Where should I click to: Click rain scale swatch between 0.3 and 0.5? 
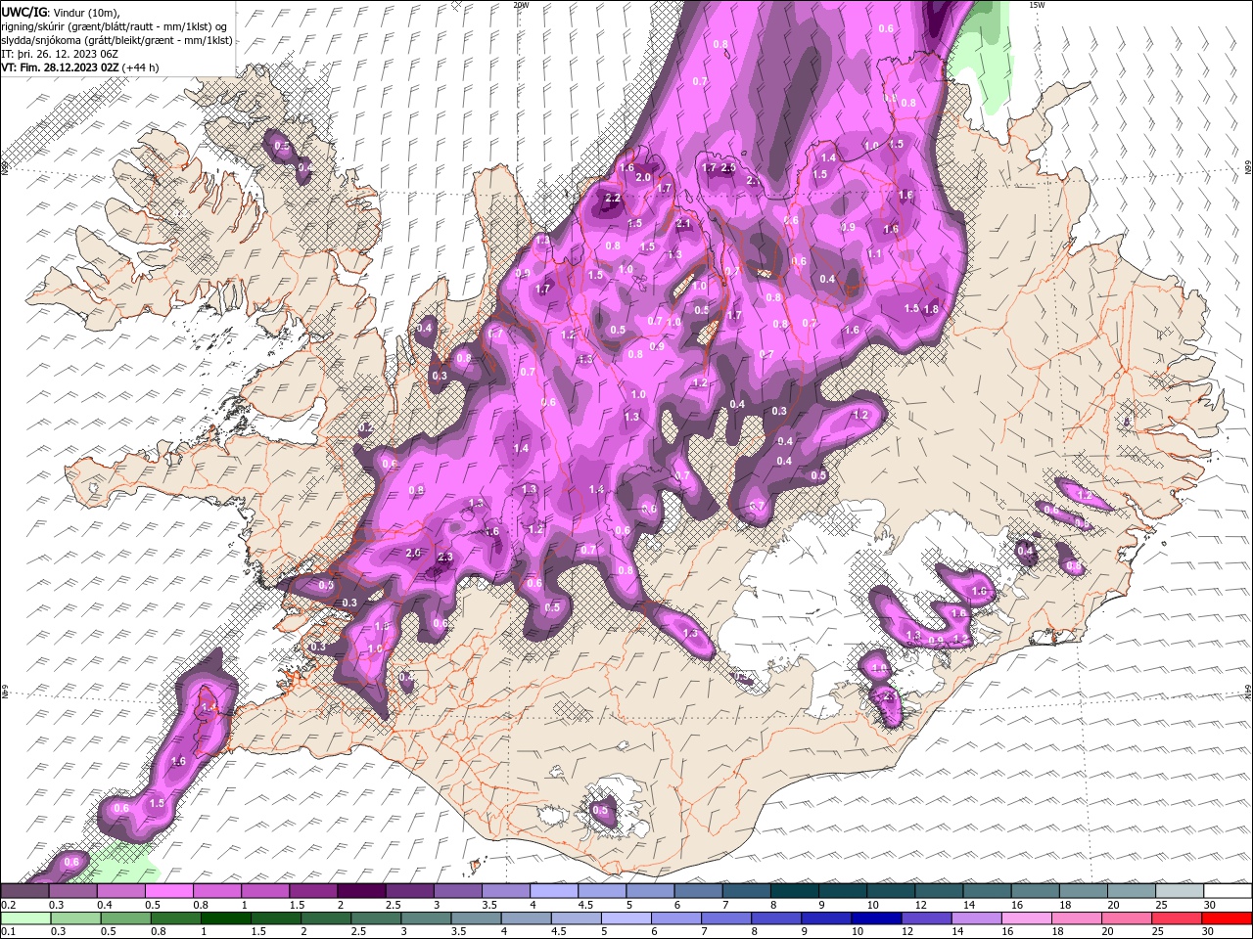click(75, 918)
